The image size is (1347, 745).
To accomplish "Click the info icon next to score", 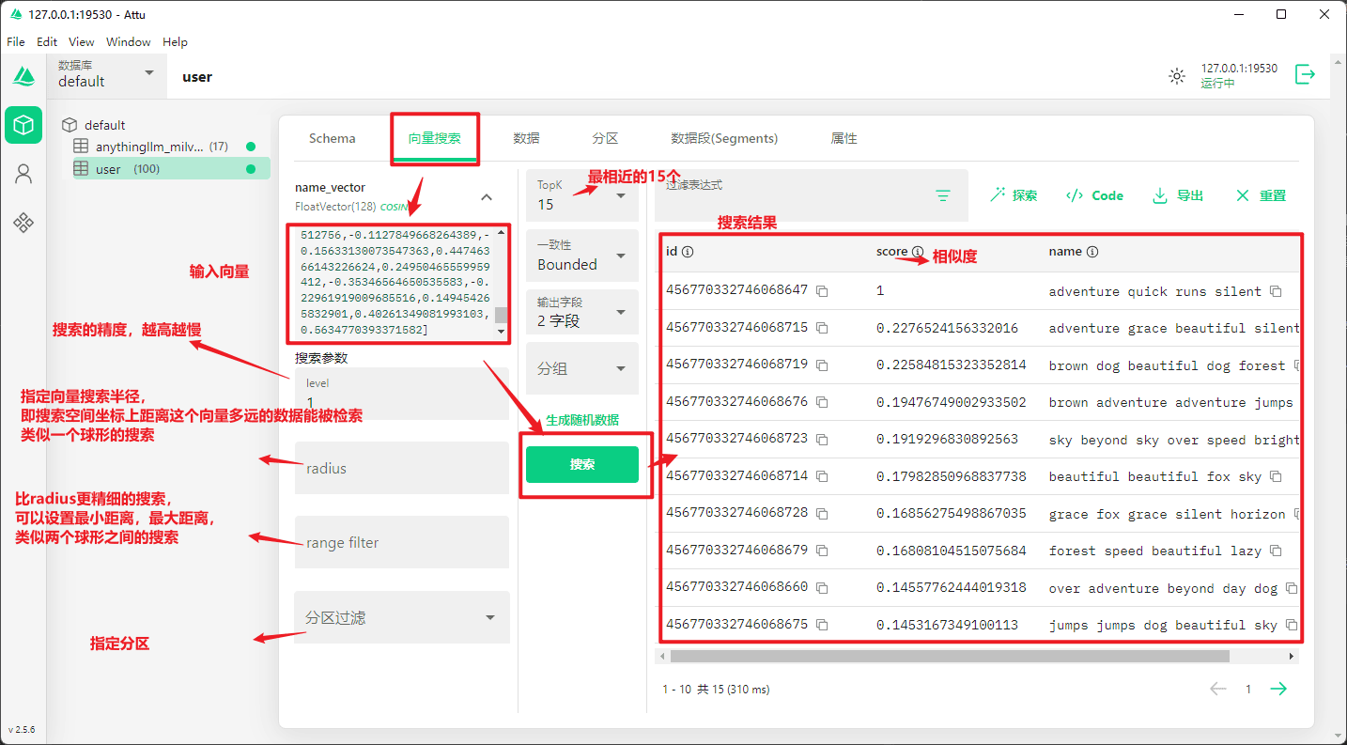I will tap(918, 252).
